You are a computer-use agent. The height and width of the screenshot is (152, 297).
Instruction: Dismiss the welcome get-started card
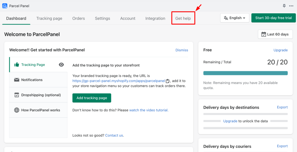pyautogui.click(x=182, y=50)
